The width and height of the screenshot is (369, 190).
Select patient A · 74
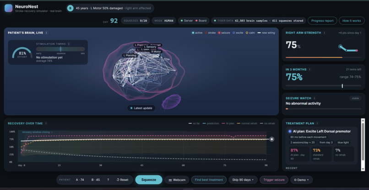80,180
